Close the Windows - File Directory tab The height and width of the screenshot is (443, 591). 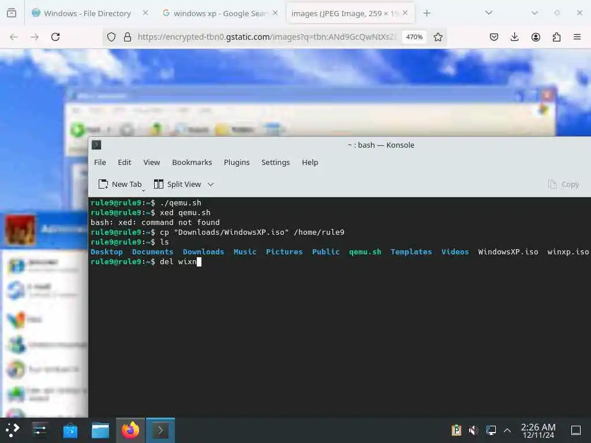click(x=145, y=13)
